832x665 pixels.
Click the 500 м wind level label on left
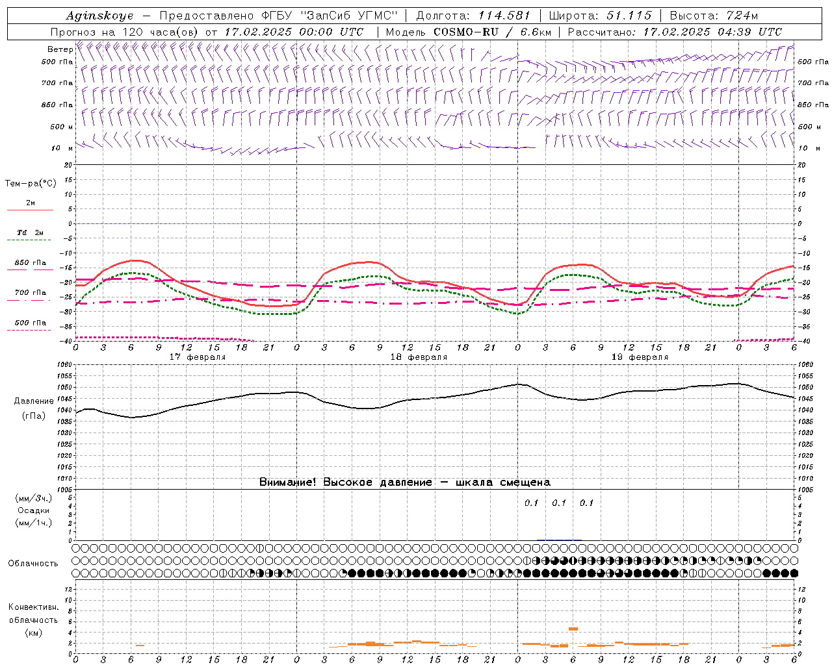(62, 127)
